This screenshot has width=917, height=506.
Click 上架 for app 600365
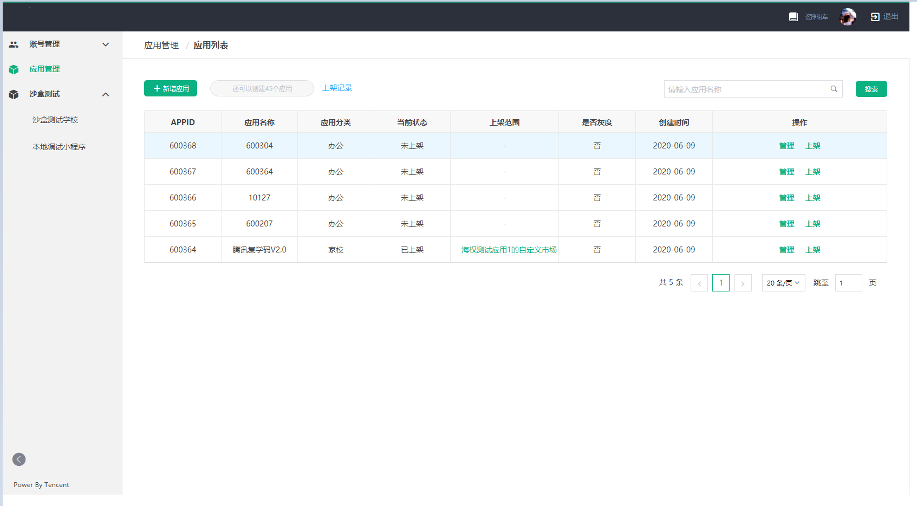(x=813, y=224)
